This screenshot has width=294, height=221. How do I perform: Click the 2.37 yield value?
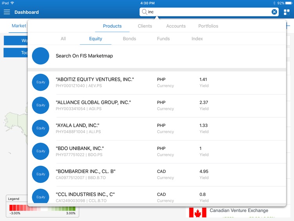pos(203,102)
